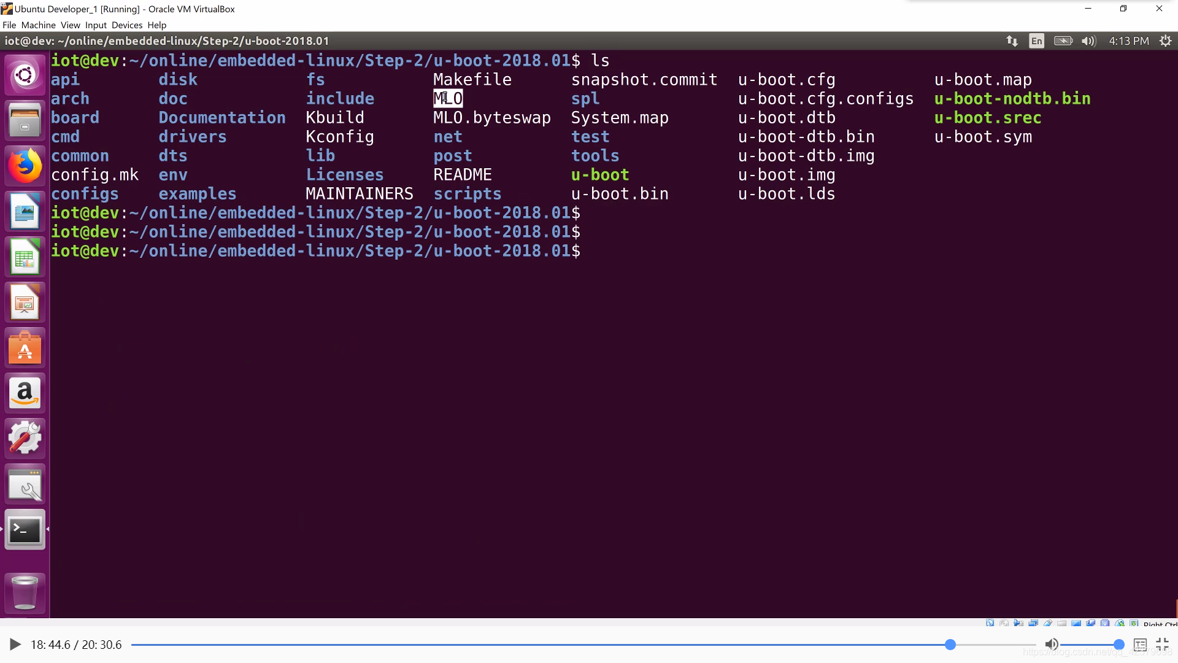
Task: Click the highlighted MLO file name
Action: [448, 98]
